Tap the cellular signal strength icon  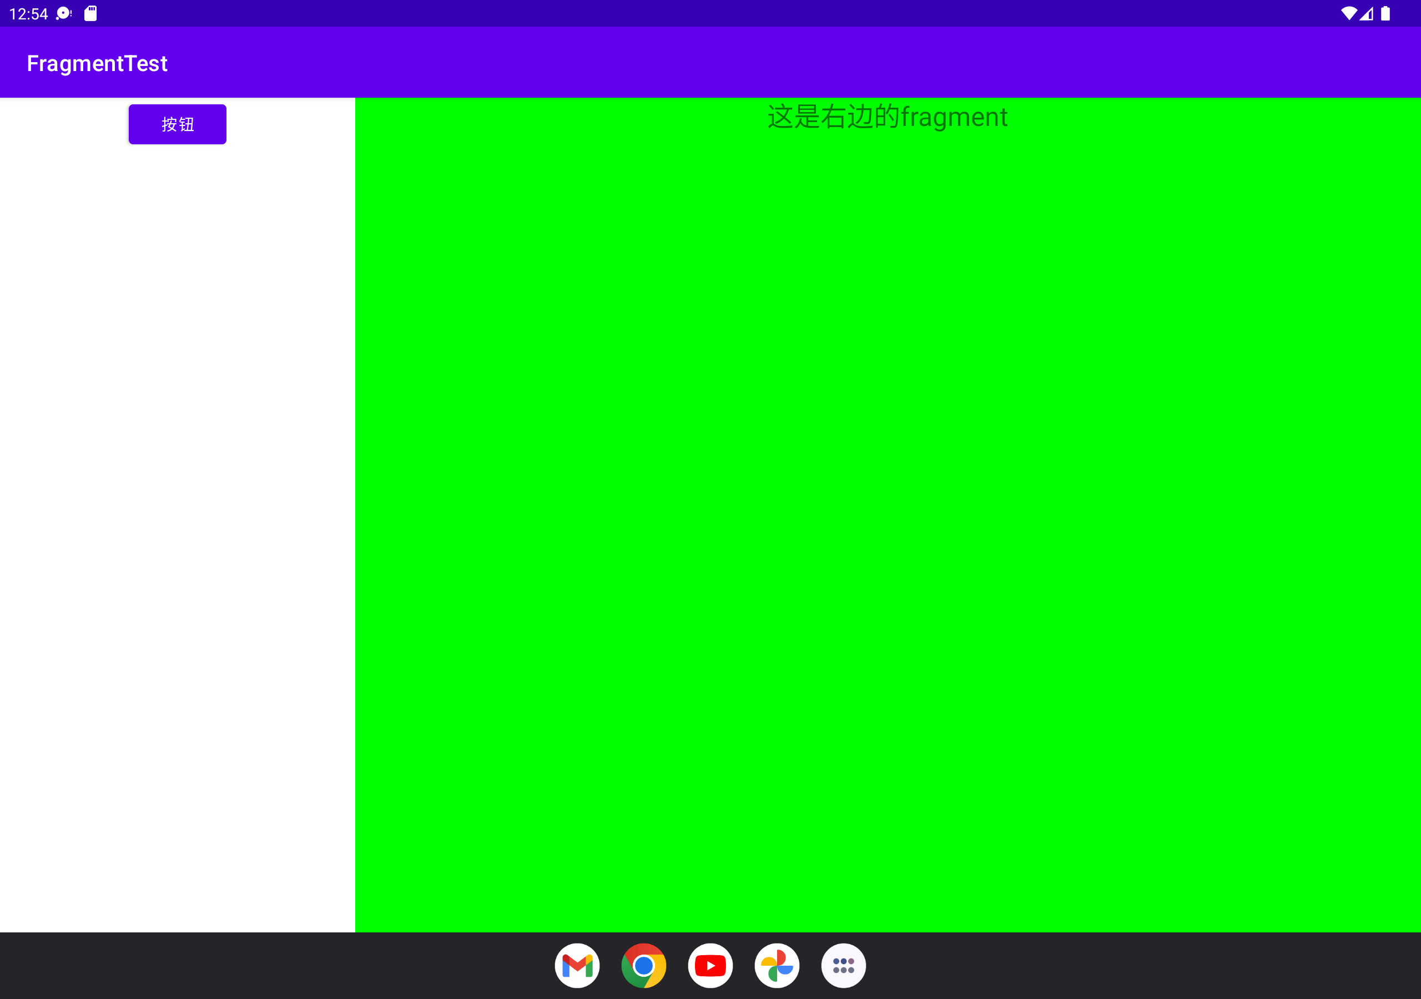[1367, 14]
